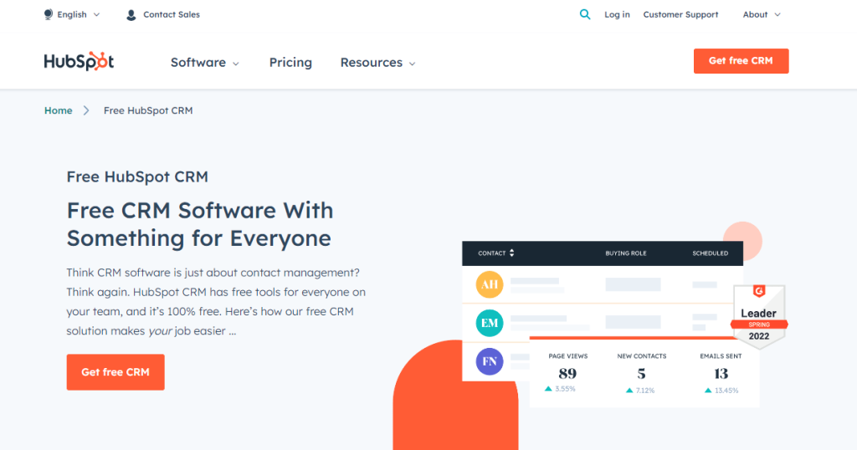Viewport: 857px width, 450px height.
Task: Click the Contact column sort arrows
Action: (512, 253)
